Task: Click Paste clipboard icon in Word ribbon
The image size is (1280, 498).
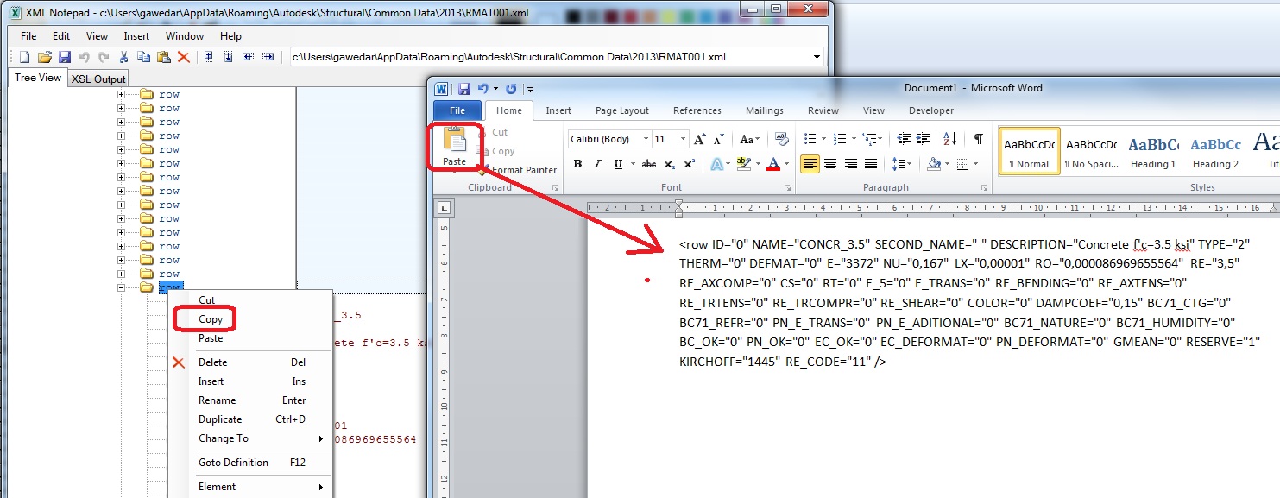Action: (x=454, y=139)
